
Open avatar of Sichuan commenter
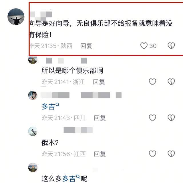[x=33, y=95]
